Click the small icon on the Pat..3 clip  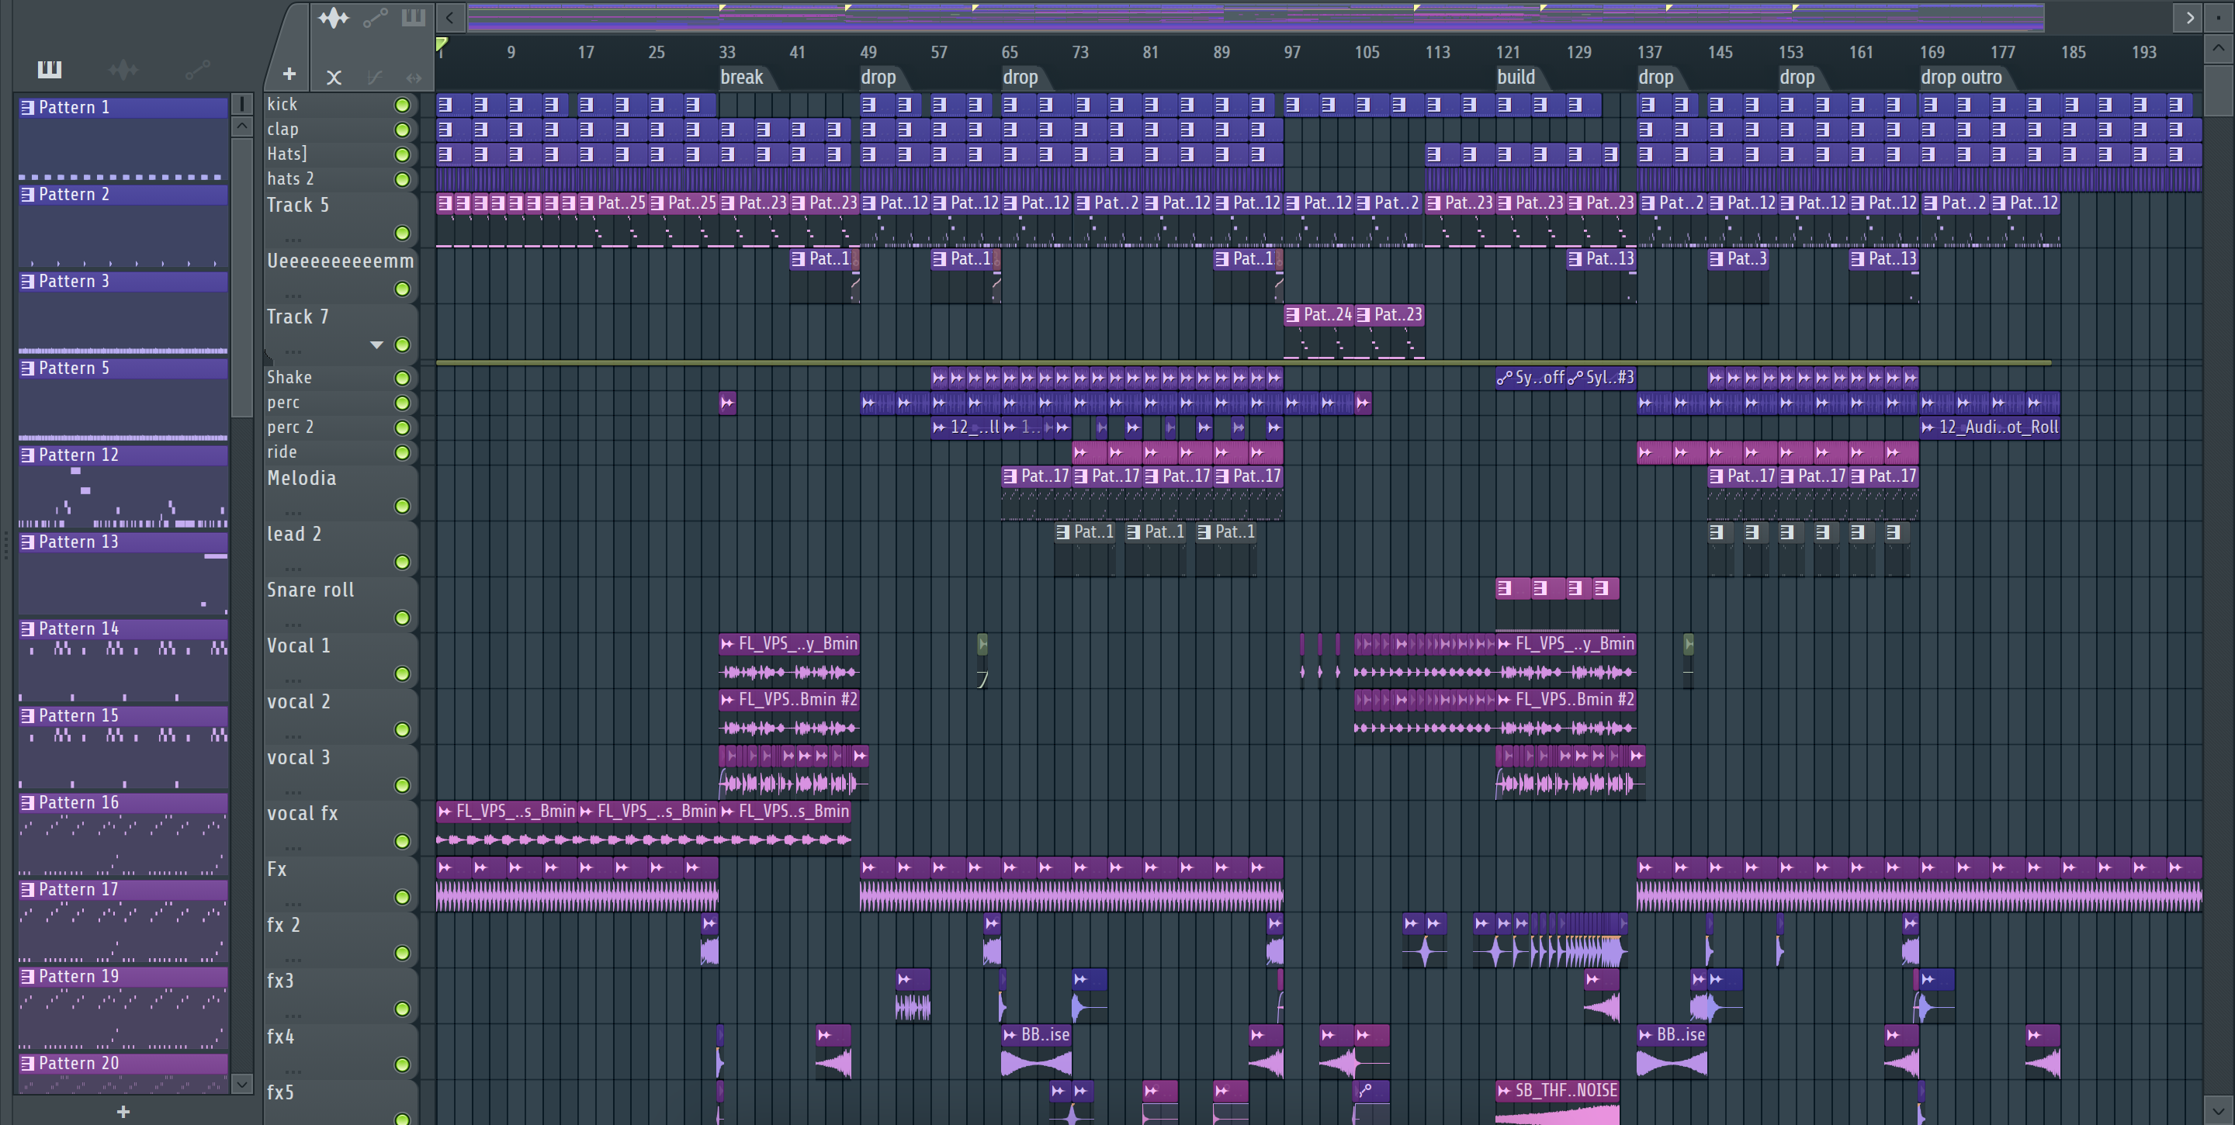pos(1716,259)
